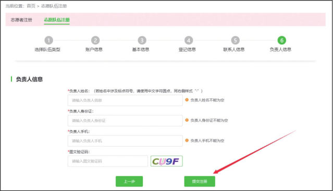Click step 6 circle 负责人信息
Viewport: 333px width, 191px height.
[x=282, y=40]
